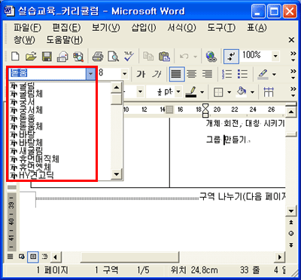
Task: Align paragraph text to the right
Action: tap(207, 74)
